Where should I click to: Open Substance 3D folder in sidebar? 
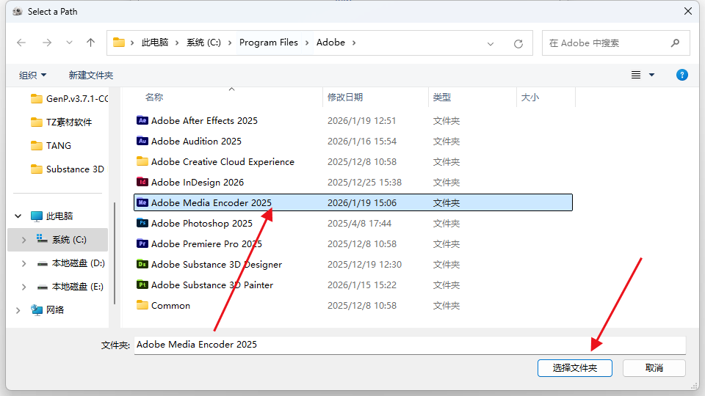pyautogui.click(x=68, y=169)
